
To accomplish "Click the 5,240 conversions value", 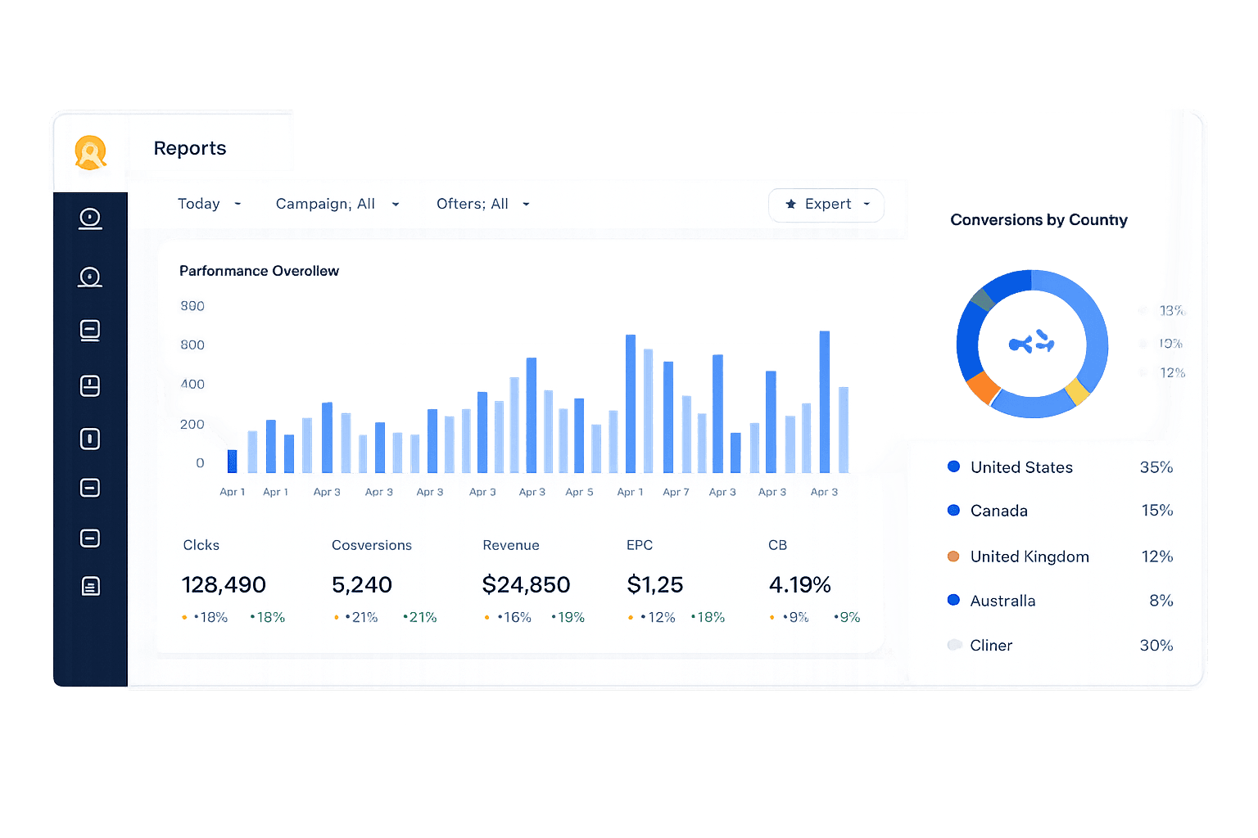I will [362, 584].
